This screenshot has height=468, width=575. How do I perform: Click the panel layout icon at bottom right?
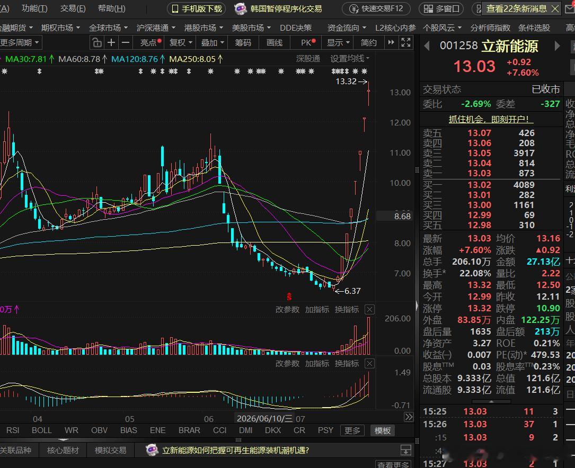405,450
